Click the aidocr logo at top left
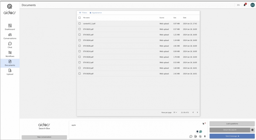 click(x=10, y=9)
